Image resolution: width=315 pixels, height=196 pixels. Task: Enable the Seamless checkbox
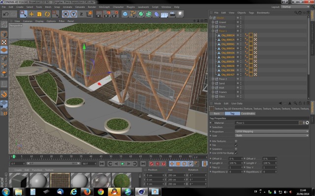236,149
